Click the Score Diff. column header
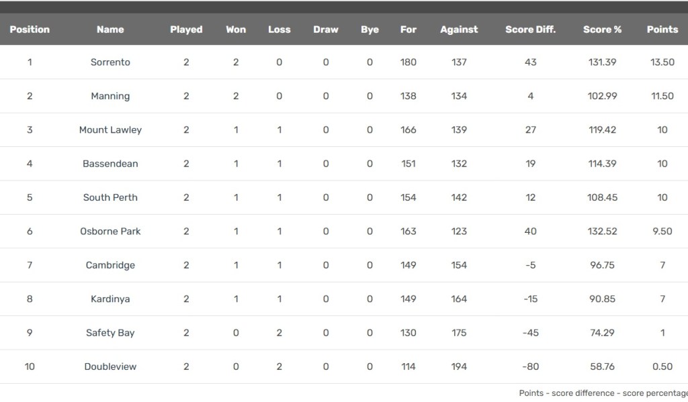688x402 pixels. [x=530, y=30]
